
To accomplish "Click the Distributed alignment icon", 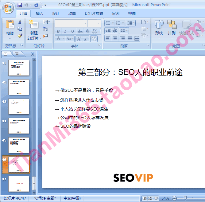I will click(x=137, y=39).
